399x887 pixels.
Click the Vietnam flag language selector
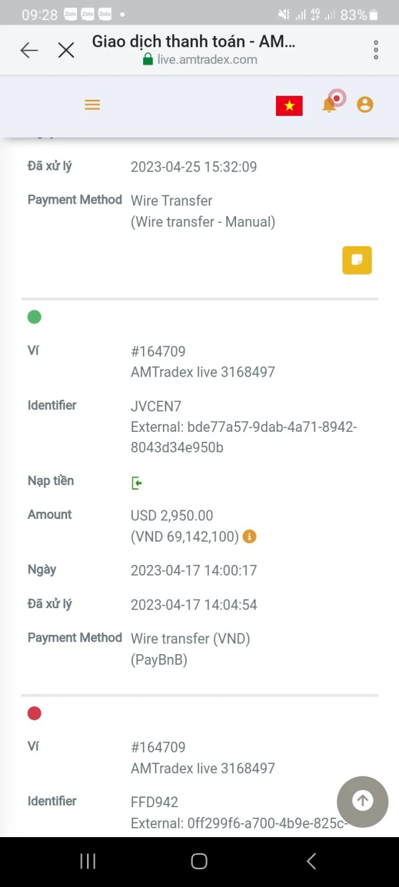(x=289, y=106)
